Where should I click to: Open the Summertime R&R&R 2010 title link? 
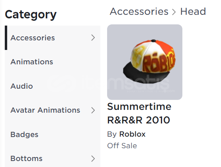(139, 113)
